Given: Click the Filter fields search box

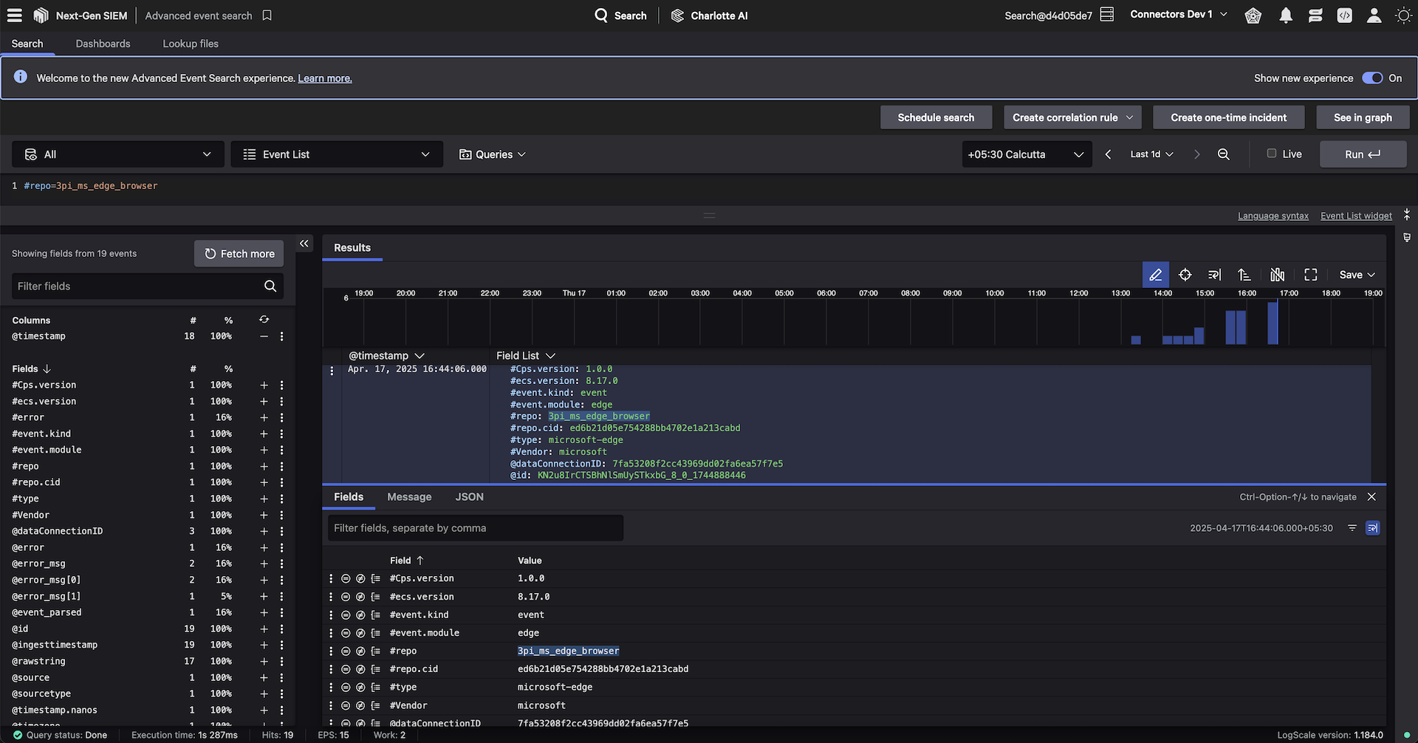Looking at the screenshot, I should [138, 287].
